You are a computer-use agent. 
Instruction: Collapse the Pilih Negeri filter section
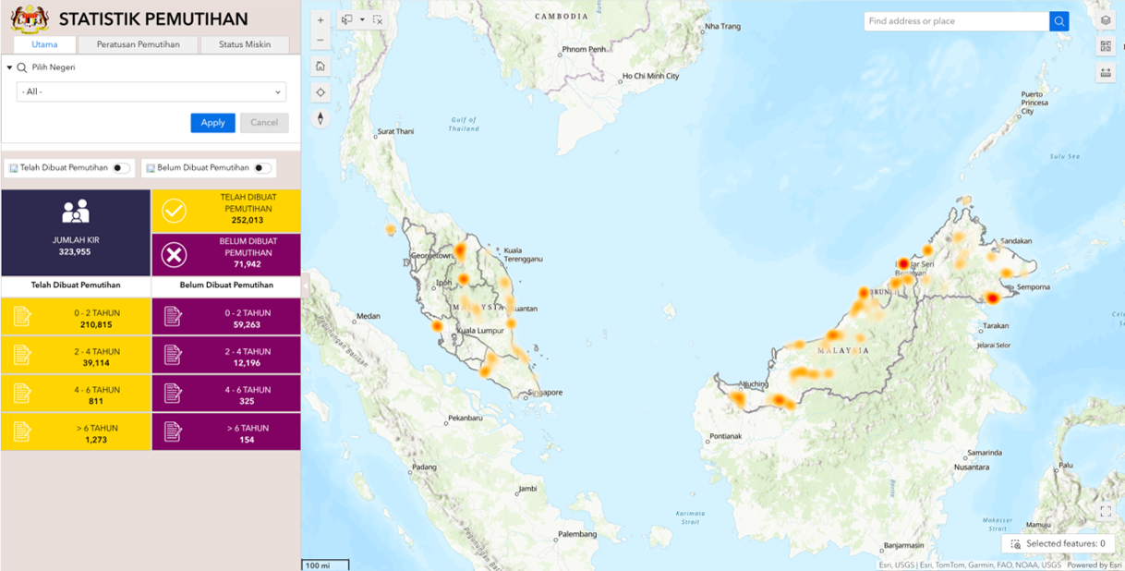tap(9, 67)
